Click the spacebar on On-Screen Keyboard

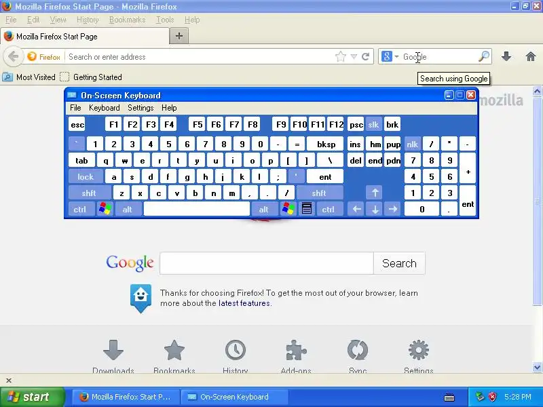click(197, 209)
